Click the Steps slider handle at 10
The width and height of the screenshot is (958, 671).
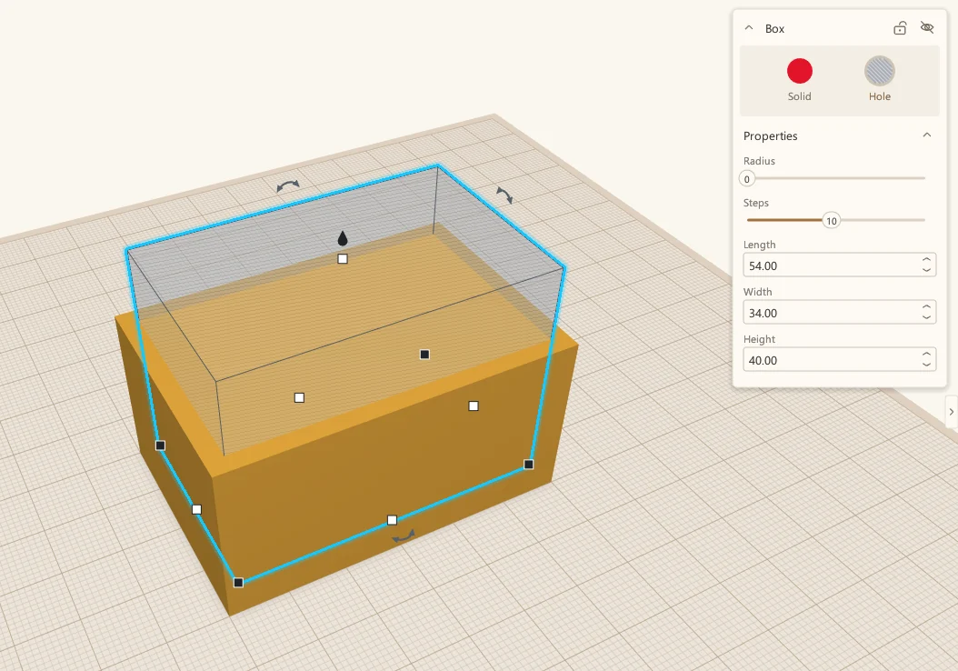831,221
